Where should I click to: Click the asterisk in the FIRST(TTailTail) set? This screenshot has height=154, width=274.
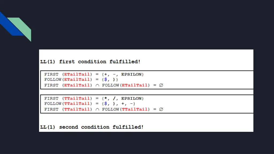105,98
